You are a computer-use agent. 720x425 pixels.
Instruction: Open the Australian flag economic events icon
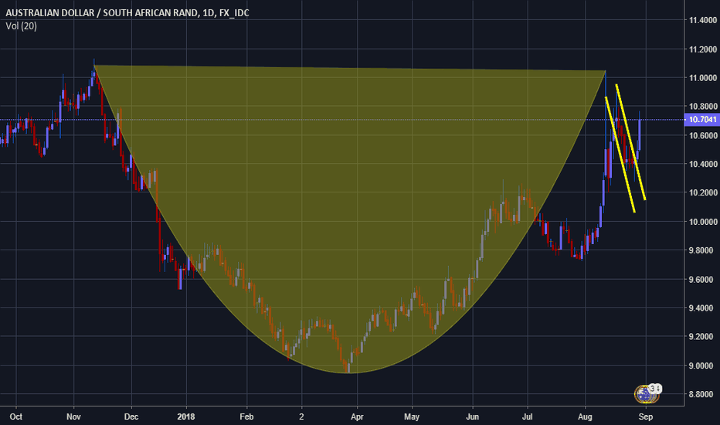(x=645, y=394)
